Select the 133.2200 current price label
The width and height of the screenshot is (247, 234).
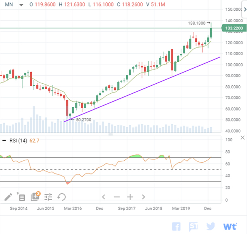point(234,28)
